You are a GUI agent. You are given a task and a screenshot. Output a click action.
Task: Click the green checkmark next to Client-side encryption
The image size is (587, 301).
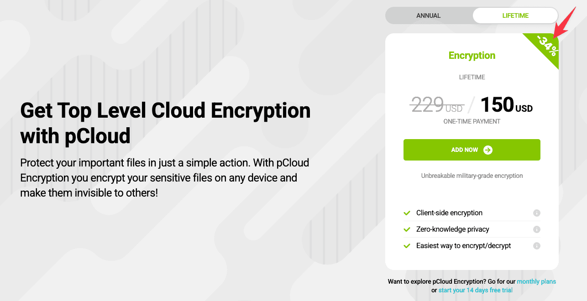pos(407,213)
